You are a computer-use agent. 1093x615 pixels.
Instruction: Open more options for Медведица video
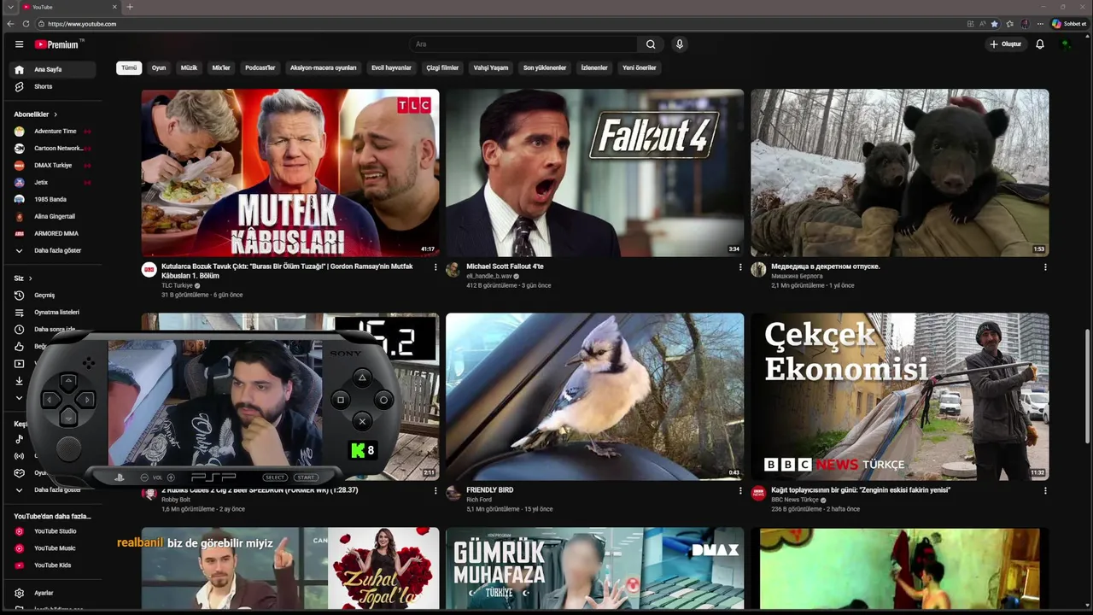(x=1045, y=267)
